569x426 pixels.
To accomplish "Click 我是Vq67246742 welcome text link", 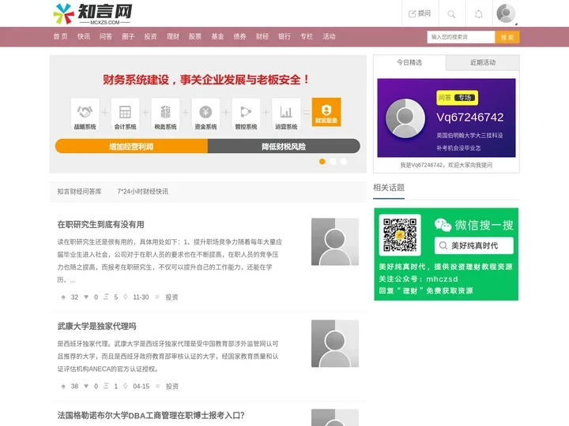I will 447,165.
